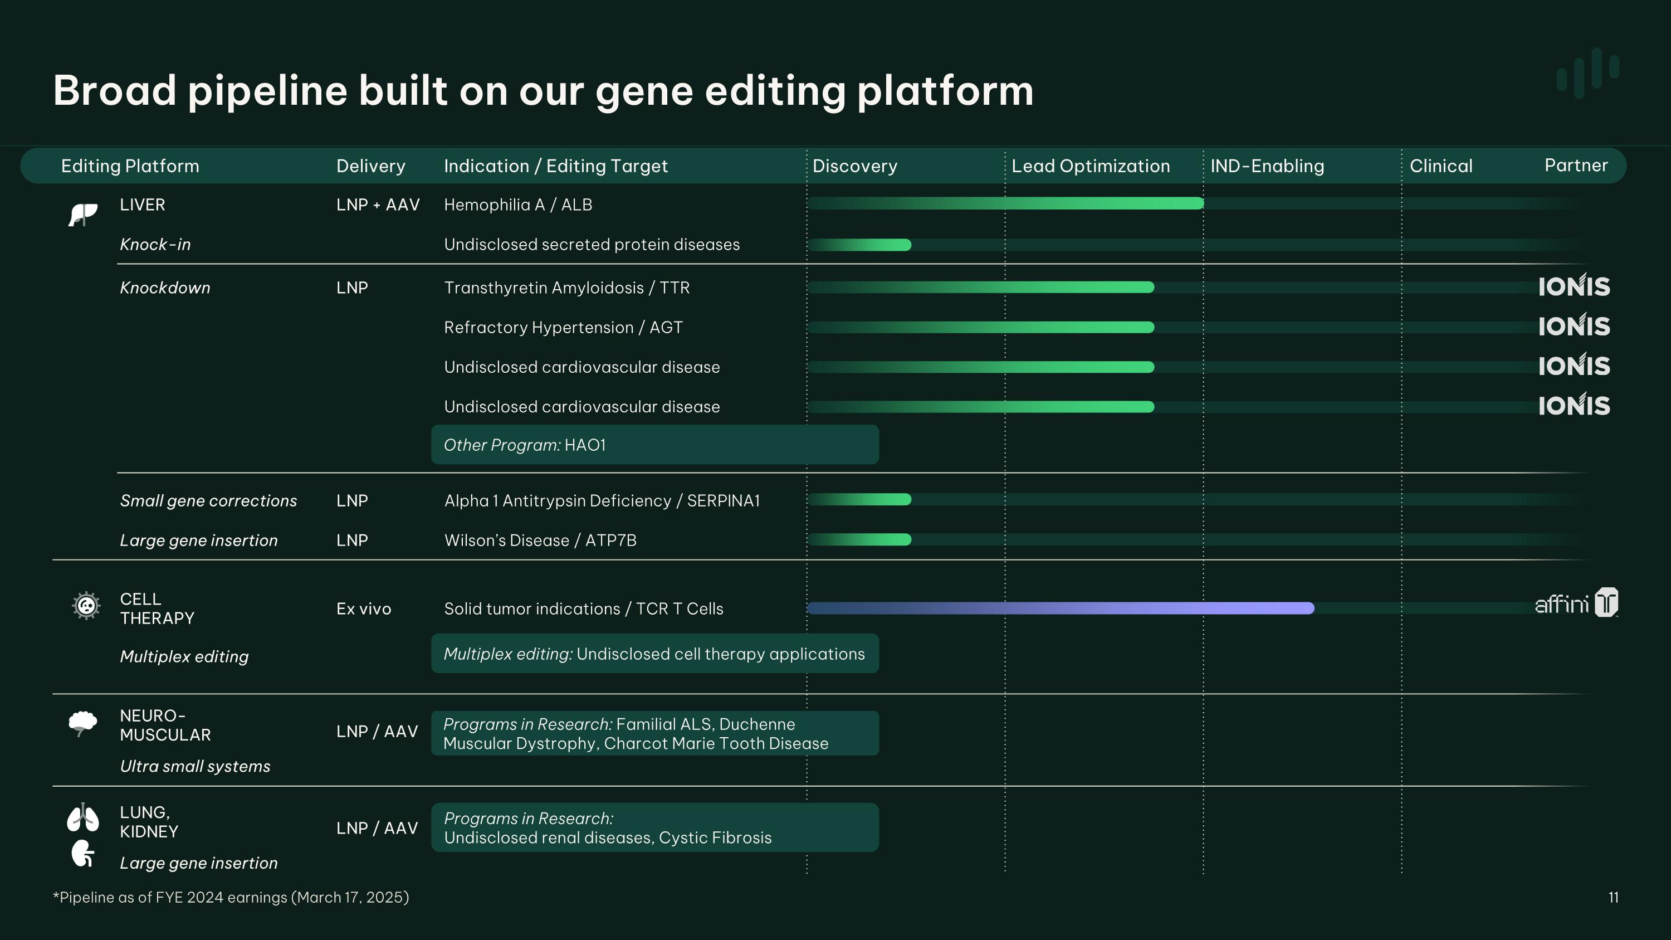Click the Multiplex editing undisclosed applications box
The image size is (1671, 940).
point(654,654)
